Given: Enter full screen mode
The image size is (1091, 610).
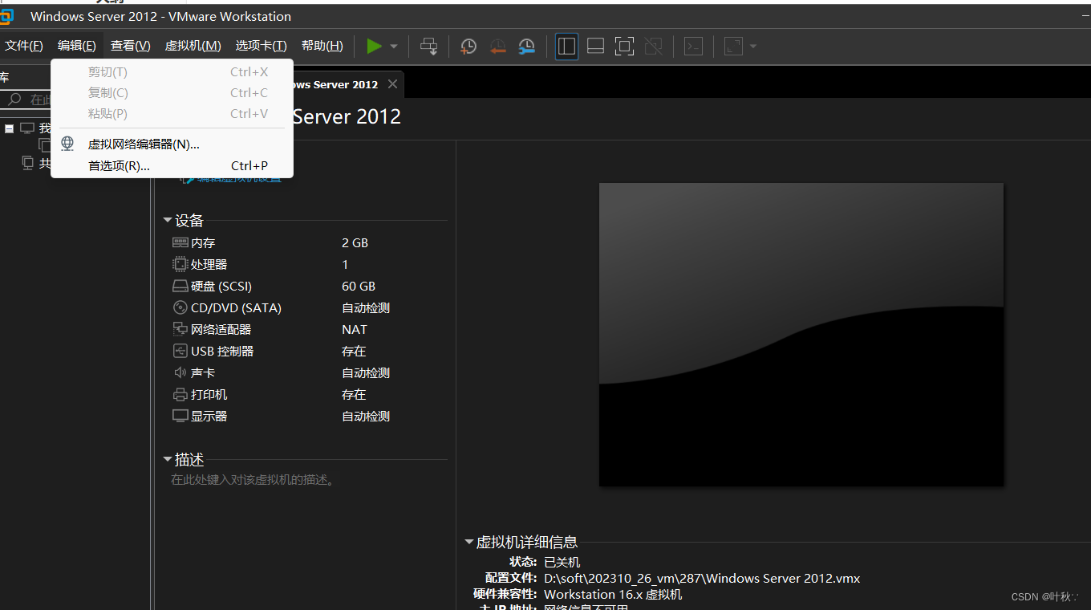Looking at the screenshot, I should tap(624, 47).
